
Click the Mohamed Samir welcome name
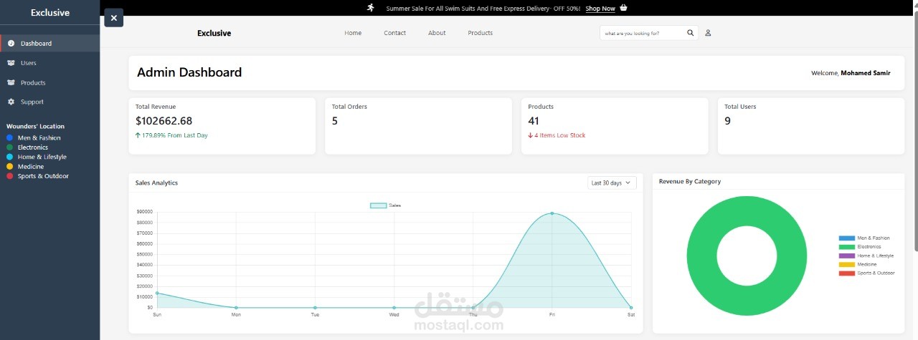click(x=866, y=73)
